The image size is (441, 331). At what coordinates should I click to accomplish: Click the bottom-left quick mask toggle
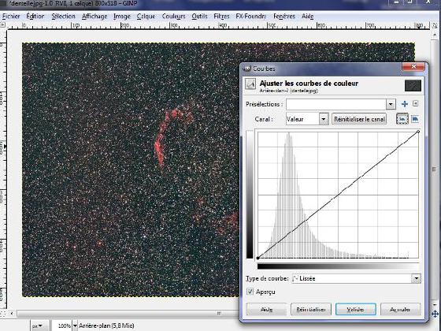pyautogui.click(x=2, y=313)
